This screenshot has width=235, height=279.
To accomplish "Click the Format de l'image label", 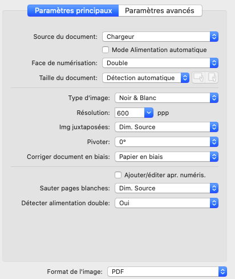I will click(x=75, y=272).
